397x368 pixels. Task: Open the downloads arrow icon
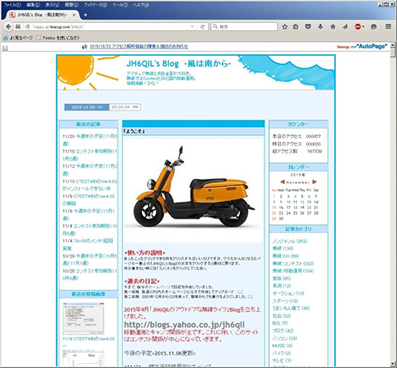(x=320, y=27)
